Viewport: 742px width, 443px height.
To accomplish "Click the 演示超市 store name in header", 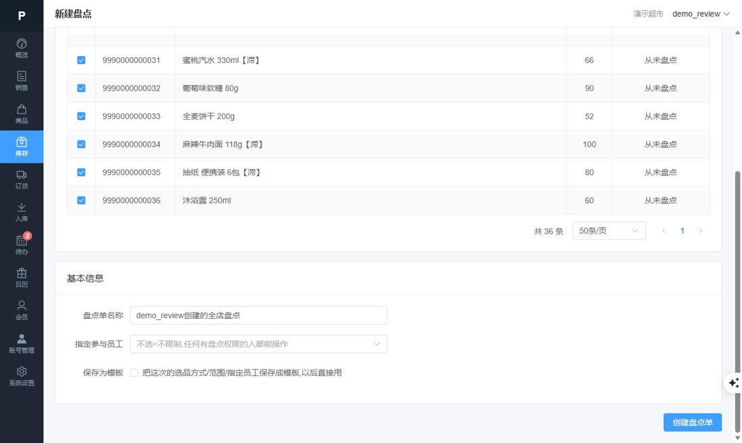I will (x=648, y=14).
